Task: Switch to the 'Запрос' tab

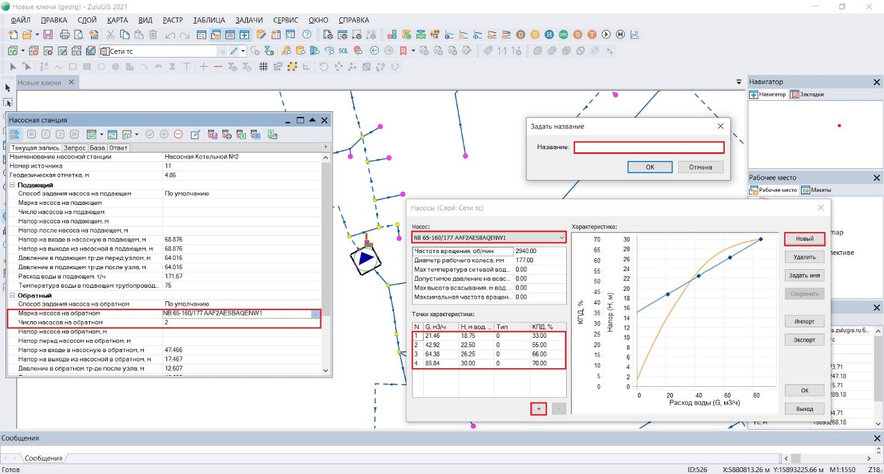Action: pyautogui.click(x=74, y=148)
